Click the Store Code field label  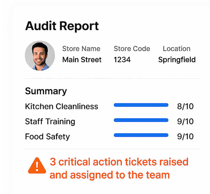tap(132, 49)
